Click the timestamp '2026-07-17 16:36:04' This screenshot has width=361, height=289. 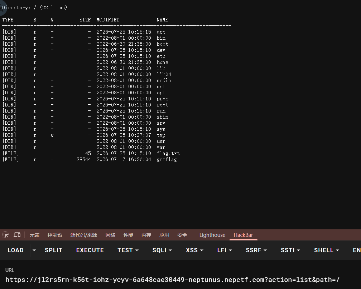click(x=124, y=159)
